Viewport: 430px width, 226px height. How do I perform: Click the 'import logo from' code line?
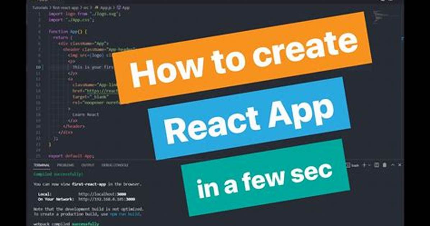pos(84,14)
